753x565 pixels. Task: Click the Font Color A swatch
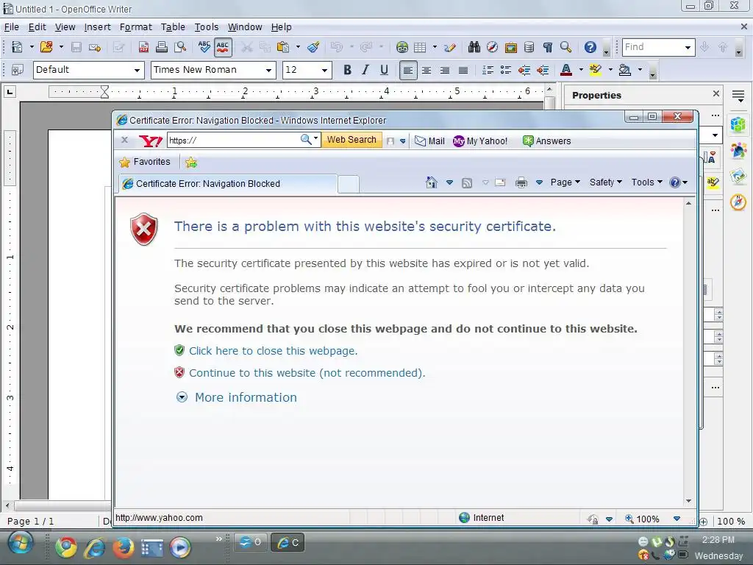pyautogui.click(x=566, y=70)
